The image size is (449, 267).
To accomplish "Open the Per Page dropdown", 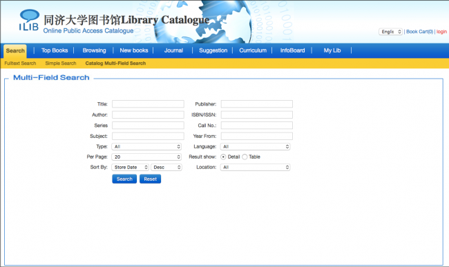I will (146, 157).
